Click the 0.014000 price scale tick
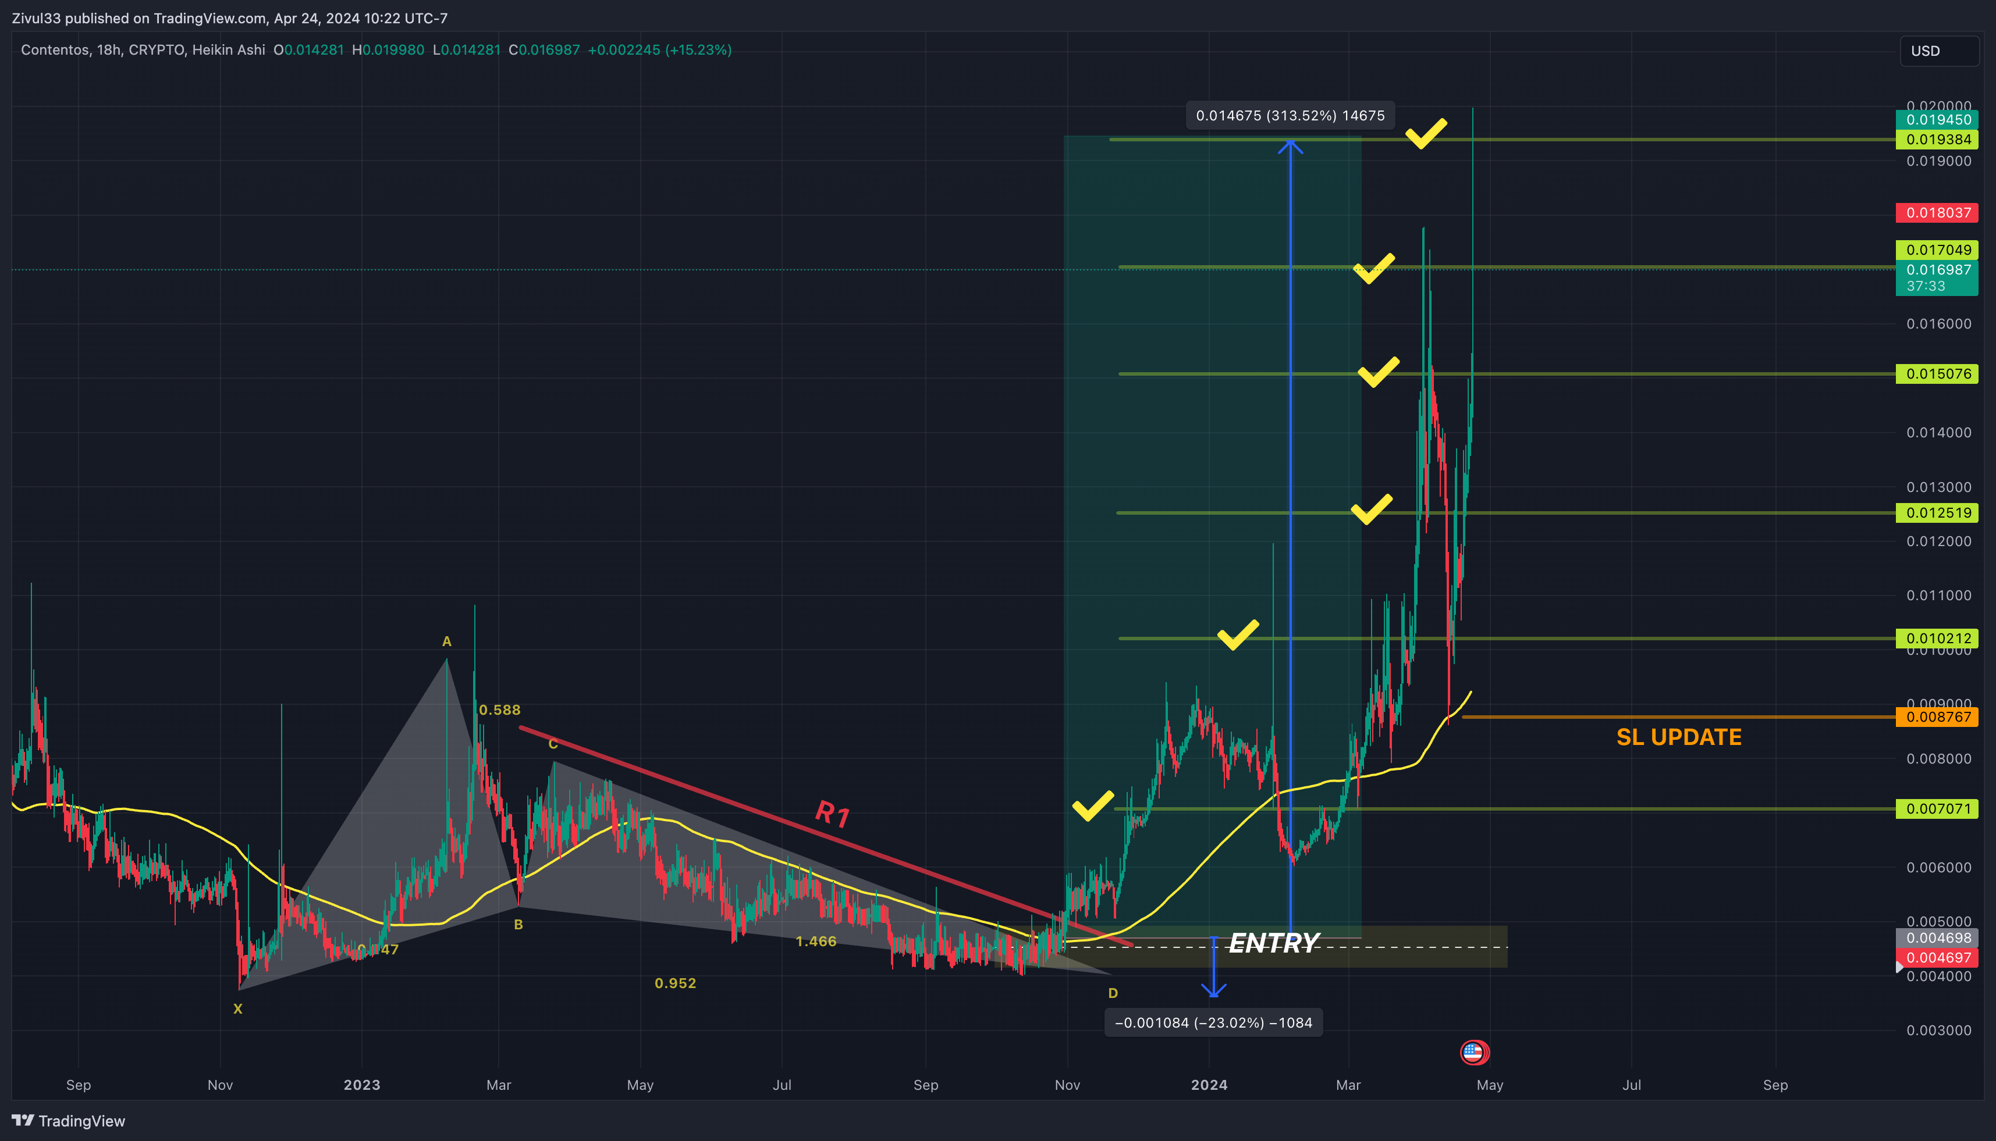This screenshot has width=1996, height=1141. click(1938, 432)
